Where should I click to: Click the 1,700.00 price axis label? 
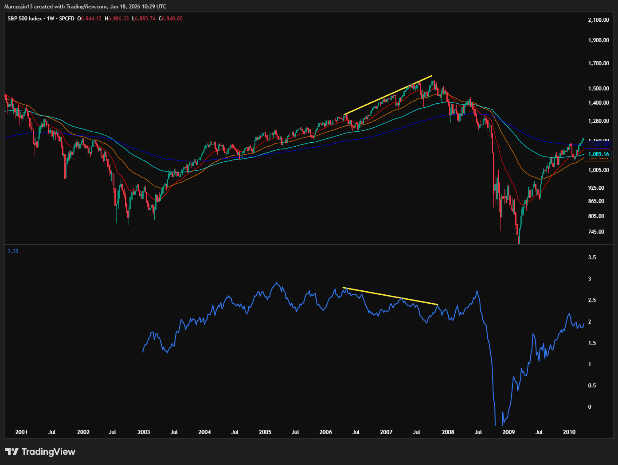click(x=598, y=63)
